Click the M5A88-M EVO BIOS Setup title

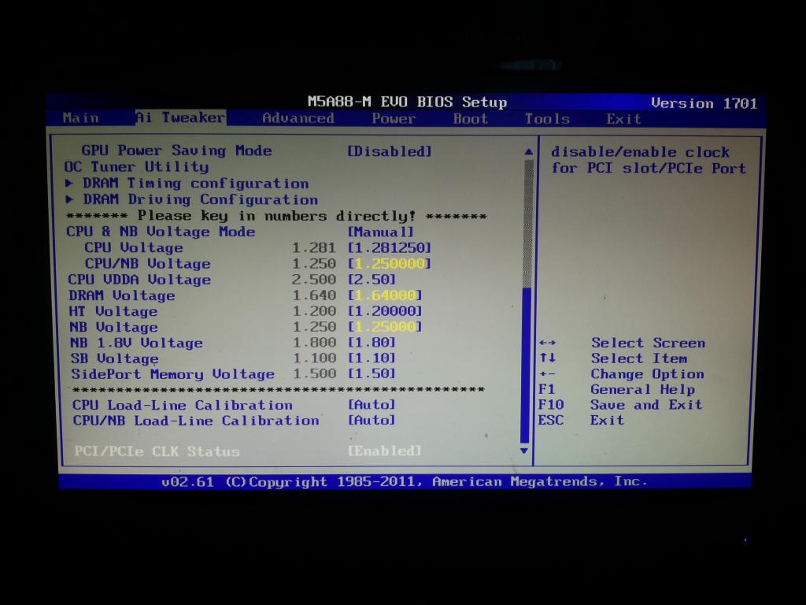[x=408, y=102]
